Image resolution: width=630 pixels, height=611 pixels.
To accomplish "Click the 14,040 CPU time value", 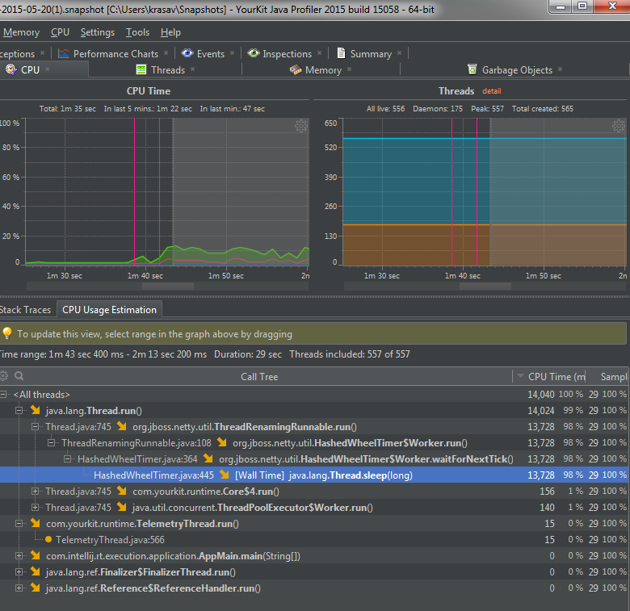I will (x=541, y=395).
